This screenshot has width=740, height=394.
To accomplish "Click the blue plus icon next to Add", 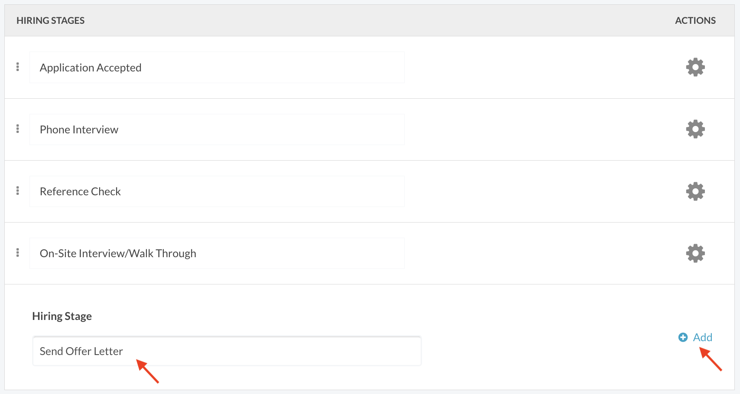I will click(x=683, y=337).
